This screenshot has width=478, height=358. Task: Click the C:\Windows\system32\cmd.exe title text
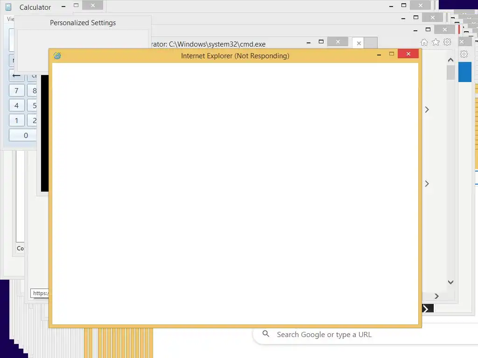coord(218,44)
